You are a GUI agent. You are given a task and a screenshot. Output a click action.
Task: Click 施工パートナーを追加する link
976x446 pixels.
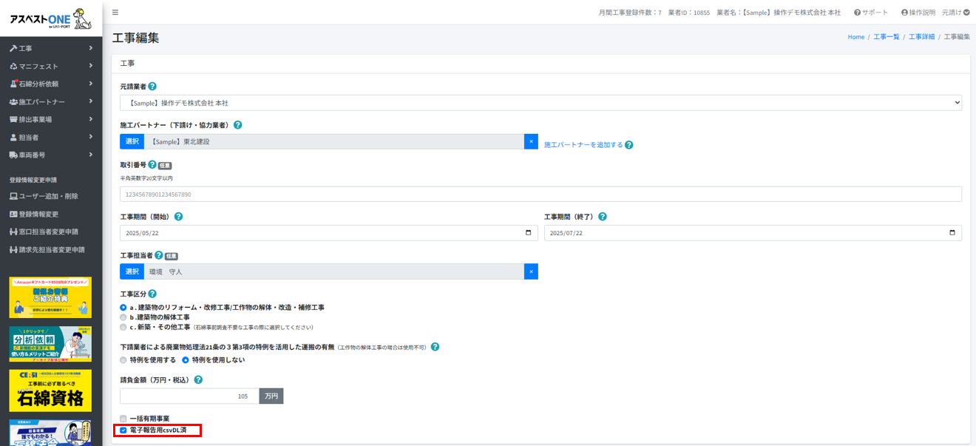[583, 145]
